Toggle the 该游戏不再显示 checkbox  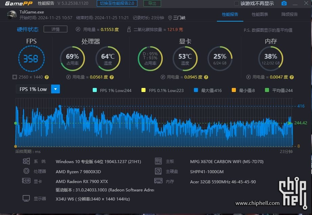click(x=237, y=3)
